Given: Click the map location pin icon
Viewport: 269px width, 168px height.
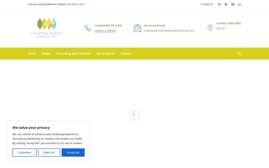Looking at the screenshot, I should pos(210,28).
